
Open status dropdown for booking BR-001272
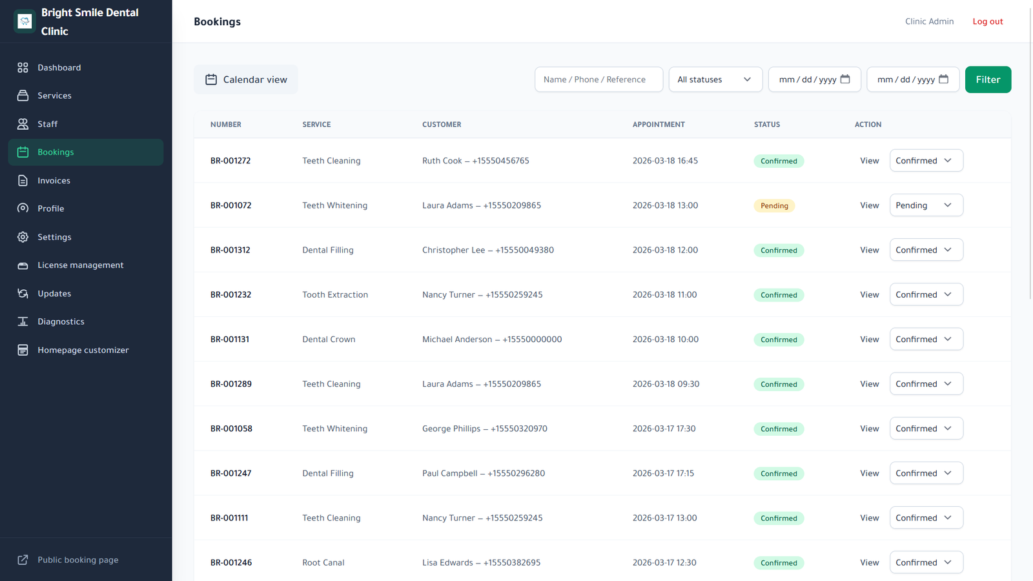pos(926,161)
